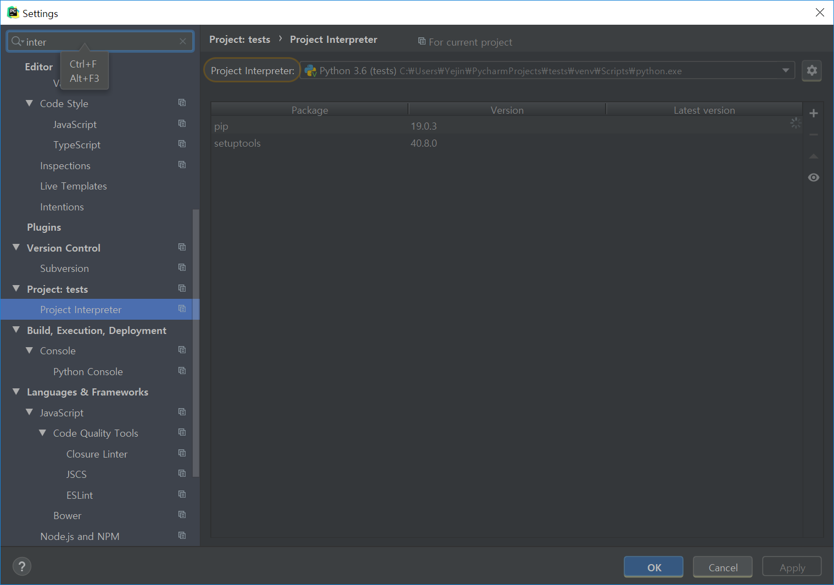Image resolution: width=834 pixels, height=585 pixels.
Task: Select Closure Linter settings
Action: (97, 454)
